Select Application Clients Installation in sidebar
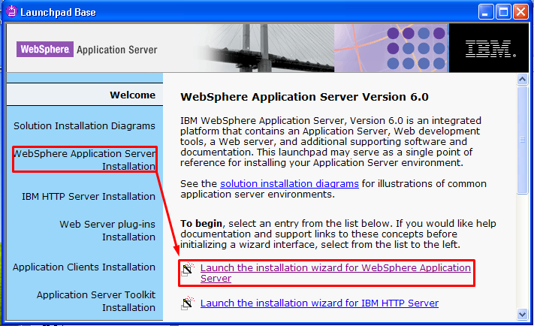 point(84,267)
